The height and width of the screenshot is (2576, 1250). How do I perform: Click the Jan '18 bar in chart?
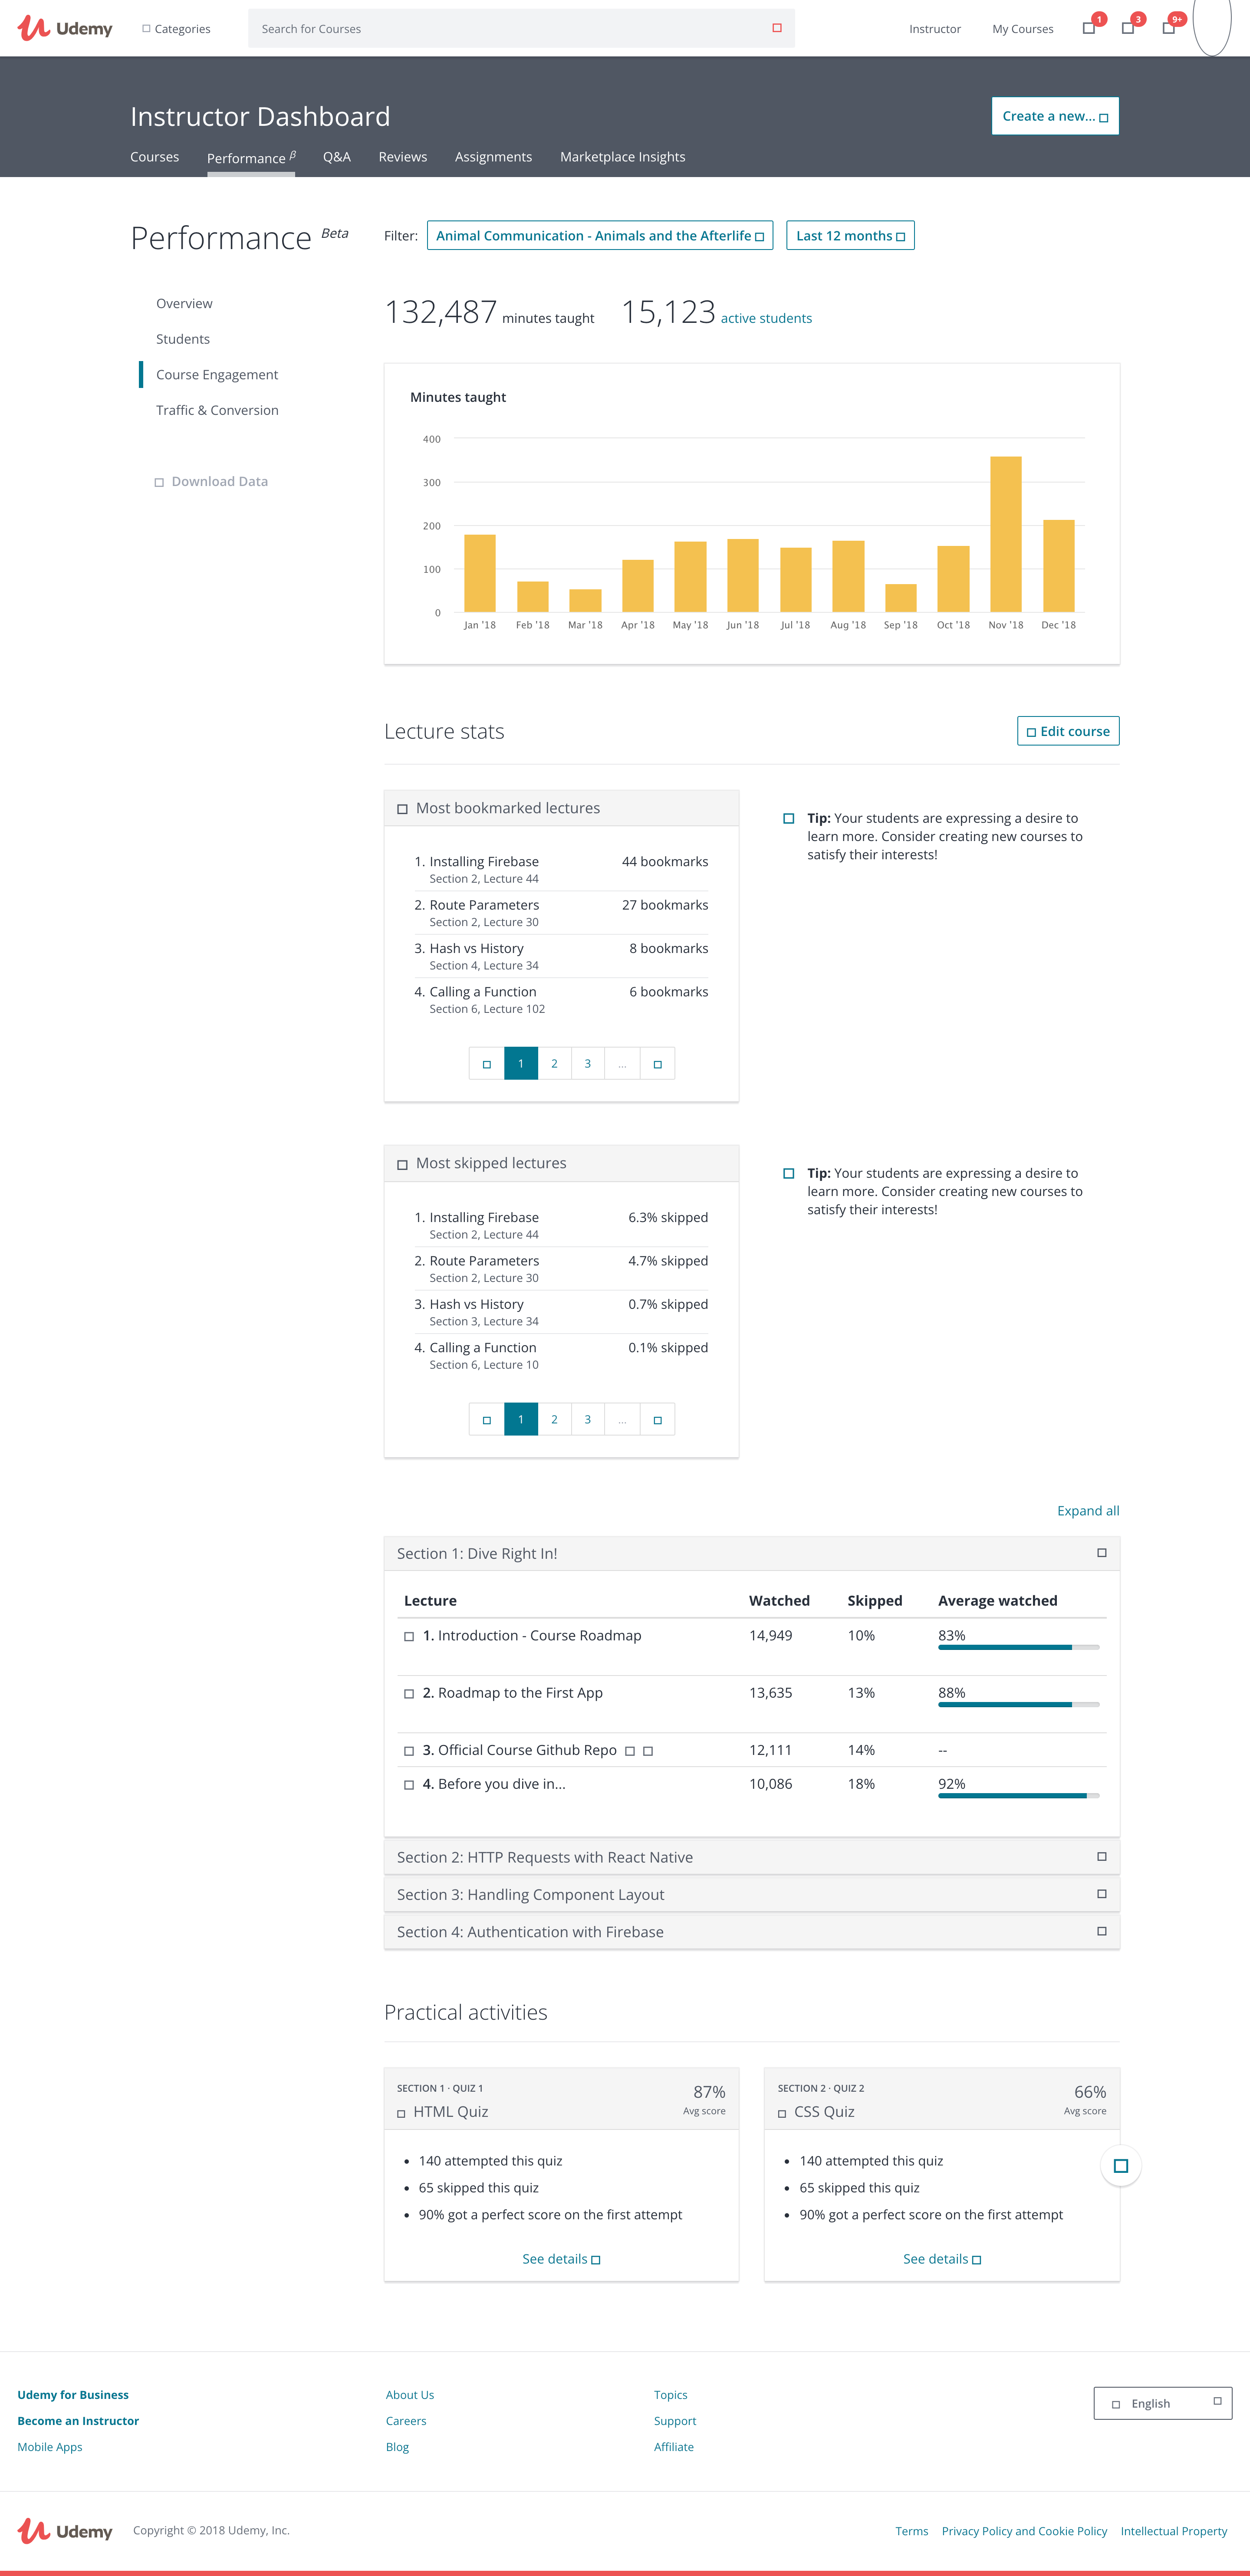coord(480,573)
